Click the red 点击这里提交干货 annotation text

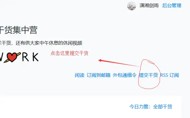[69, 53]
